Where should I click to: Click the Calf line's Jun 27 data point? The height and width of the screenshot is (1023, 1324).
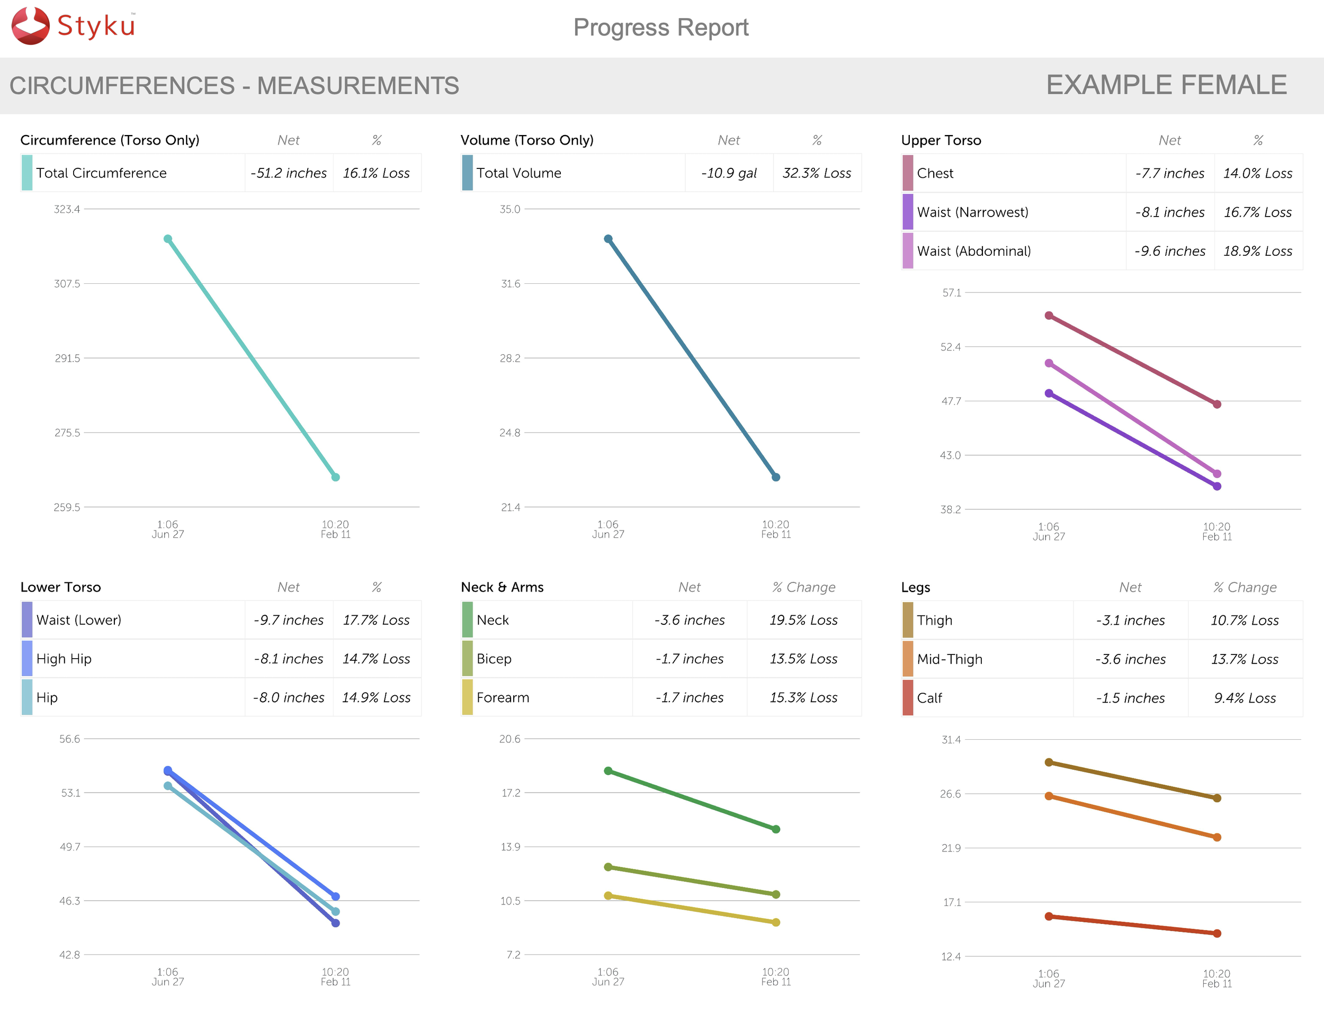(x=1049, y=917)
